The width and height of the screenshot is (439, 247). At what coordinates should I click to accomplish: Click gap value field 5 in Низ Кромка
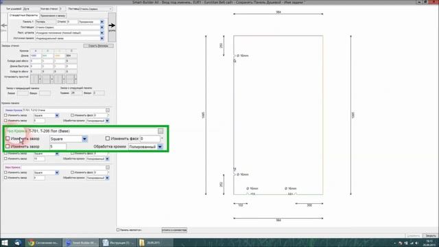click(58, 147)
